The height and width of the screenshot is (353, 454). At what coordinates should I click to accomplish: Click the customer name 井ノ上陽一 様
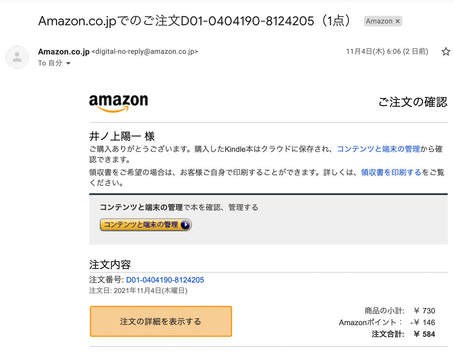[x=122, y=137]
